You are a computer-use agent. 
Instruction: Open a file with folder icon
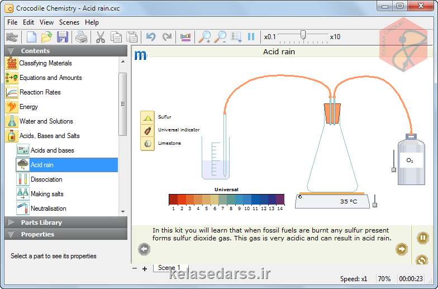pos(47,37)
